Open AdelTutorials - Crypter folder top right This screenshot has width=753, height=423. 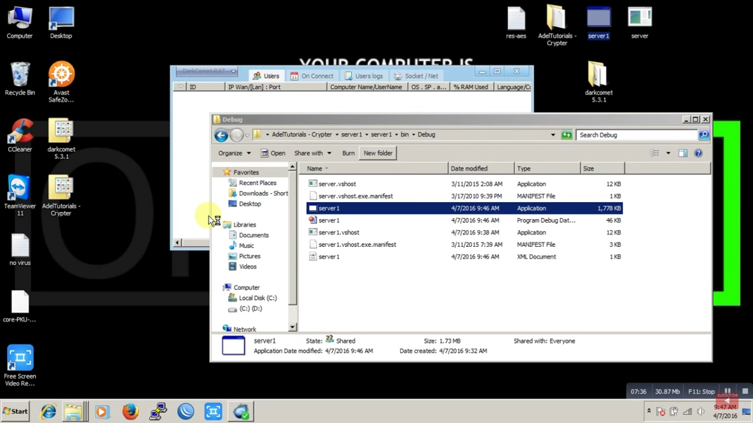pyautogui.click(x=557, y=25)
